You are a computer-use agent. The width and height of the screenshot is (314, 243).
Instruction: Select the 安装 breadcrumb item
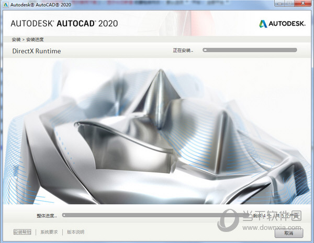(16, 40)
